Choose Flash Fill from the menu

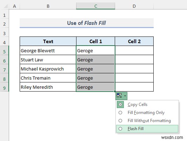[x=147, y=129]
